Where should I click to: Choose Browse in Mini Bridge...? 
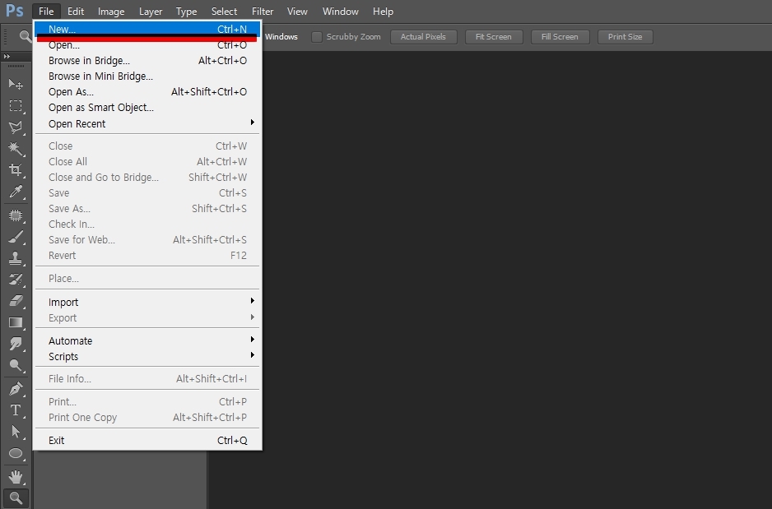[147, 76]
